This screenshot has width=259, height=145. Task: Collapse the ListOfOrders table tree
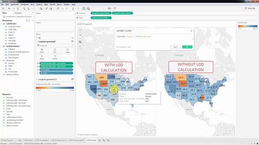point(2,24)
